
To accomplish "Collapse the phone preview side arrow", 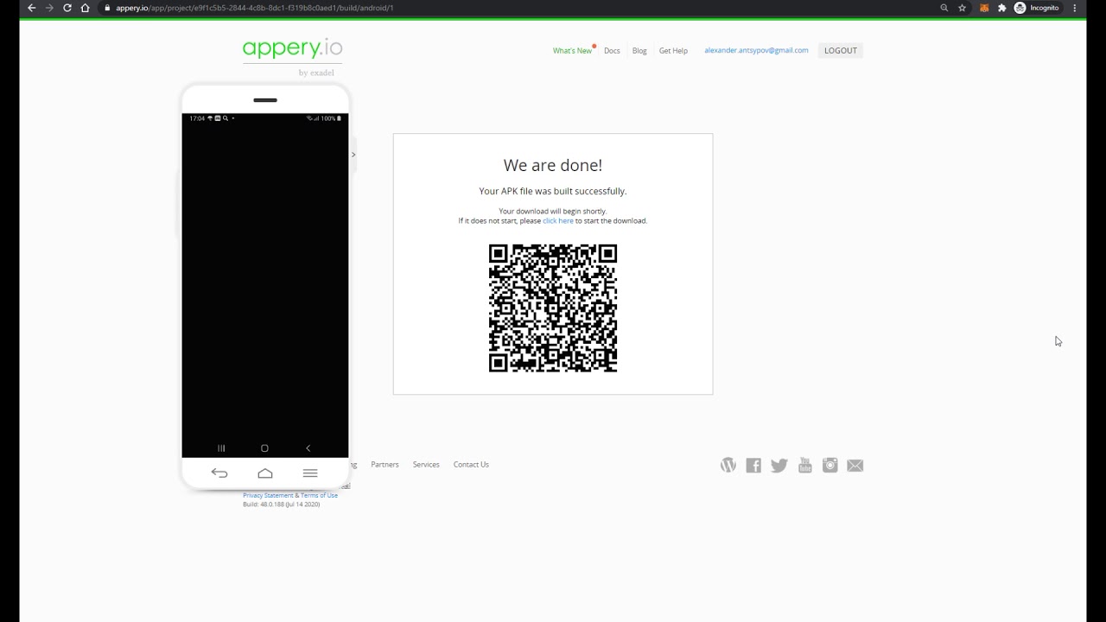I will [353, 155].
